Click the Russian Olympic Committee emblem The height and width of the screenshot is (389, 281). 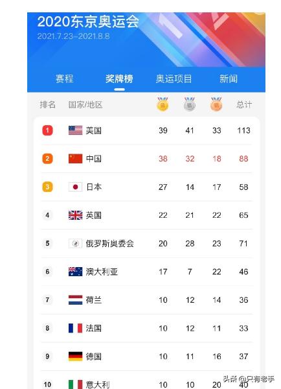click(x=75, y=243)
